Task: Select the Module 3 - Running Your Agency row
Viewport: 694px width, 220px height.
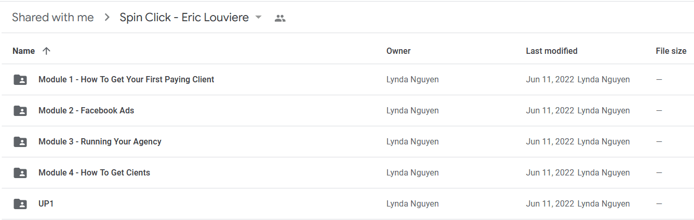Action: click(x=347, y=142)
